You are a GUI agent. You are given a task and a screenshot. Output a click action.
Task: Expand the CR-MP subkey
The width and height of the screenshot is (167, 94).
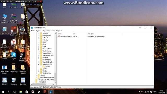[x=41, y=67]
